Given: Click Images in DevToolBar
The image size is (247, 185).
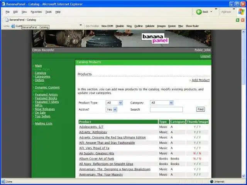Looking at the screenshot, I should pyautogui.click(x=161, y=26).
